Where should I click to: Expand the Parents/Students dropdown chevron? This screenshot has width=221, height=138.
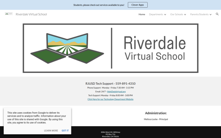210,14
